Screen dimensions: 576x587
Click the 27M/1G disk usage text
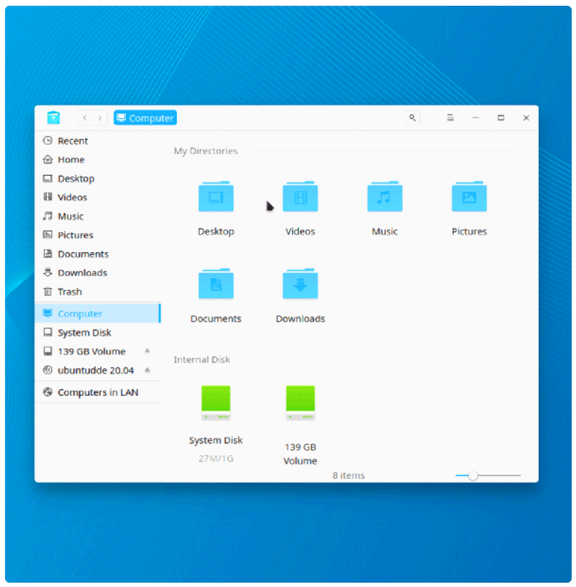pyautogui.click(x=216, y=459)
